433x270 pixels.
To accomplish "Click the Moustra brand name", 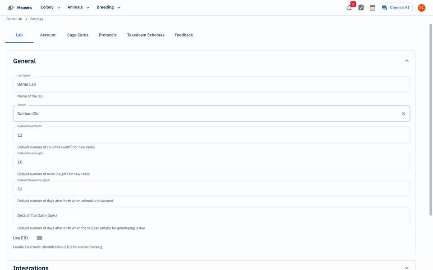I will (x=24, y=8).
